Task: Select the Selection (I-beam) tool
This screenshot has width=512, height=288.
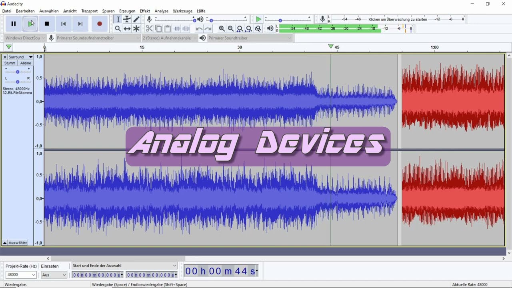Action: 118,19
